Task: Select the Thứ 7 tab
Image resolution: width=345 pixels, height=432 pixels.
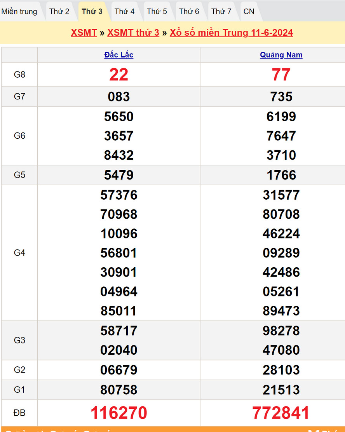Action: pyautogui.click(x=221, y=12)
